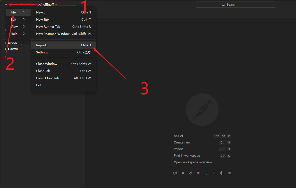The width and height of the screenshot is (296, 188).
Task: Click the Create new shortcut link
Action: click(182, 142)
